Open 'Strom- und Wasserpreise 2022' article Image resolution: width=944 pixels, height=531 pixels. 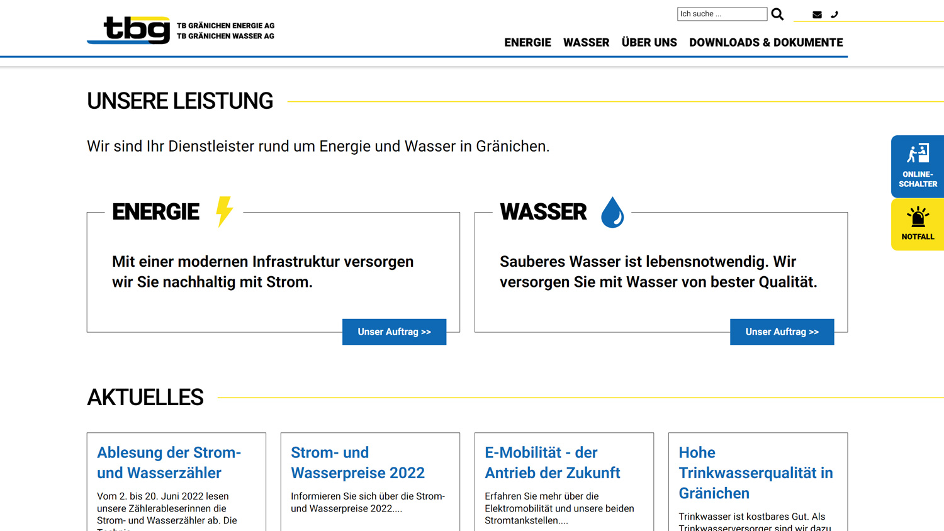click(357, 462)
